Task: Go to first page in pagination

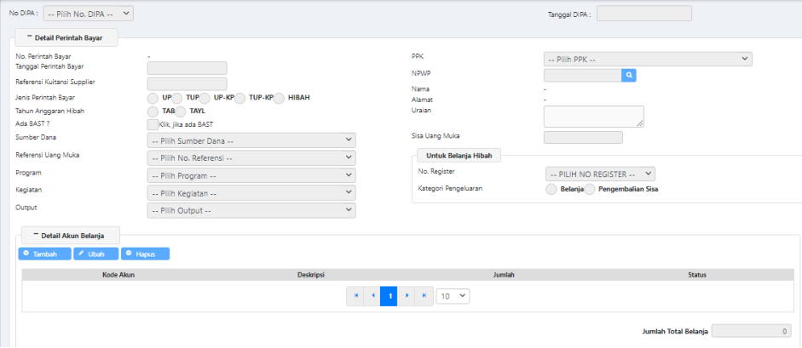Action: [x=355, y=295]
